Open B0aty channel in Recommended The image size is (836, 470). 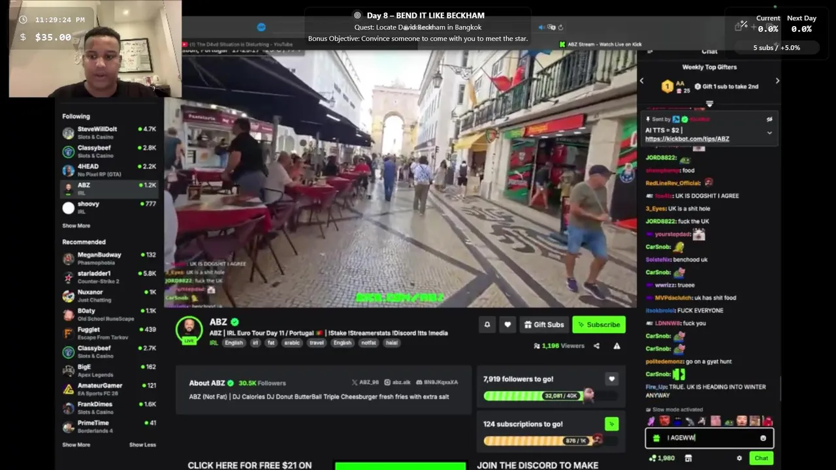(x=110, y=315)
